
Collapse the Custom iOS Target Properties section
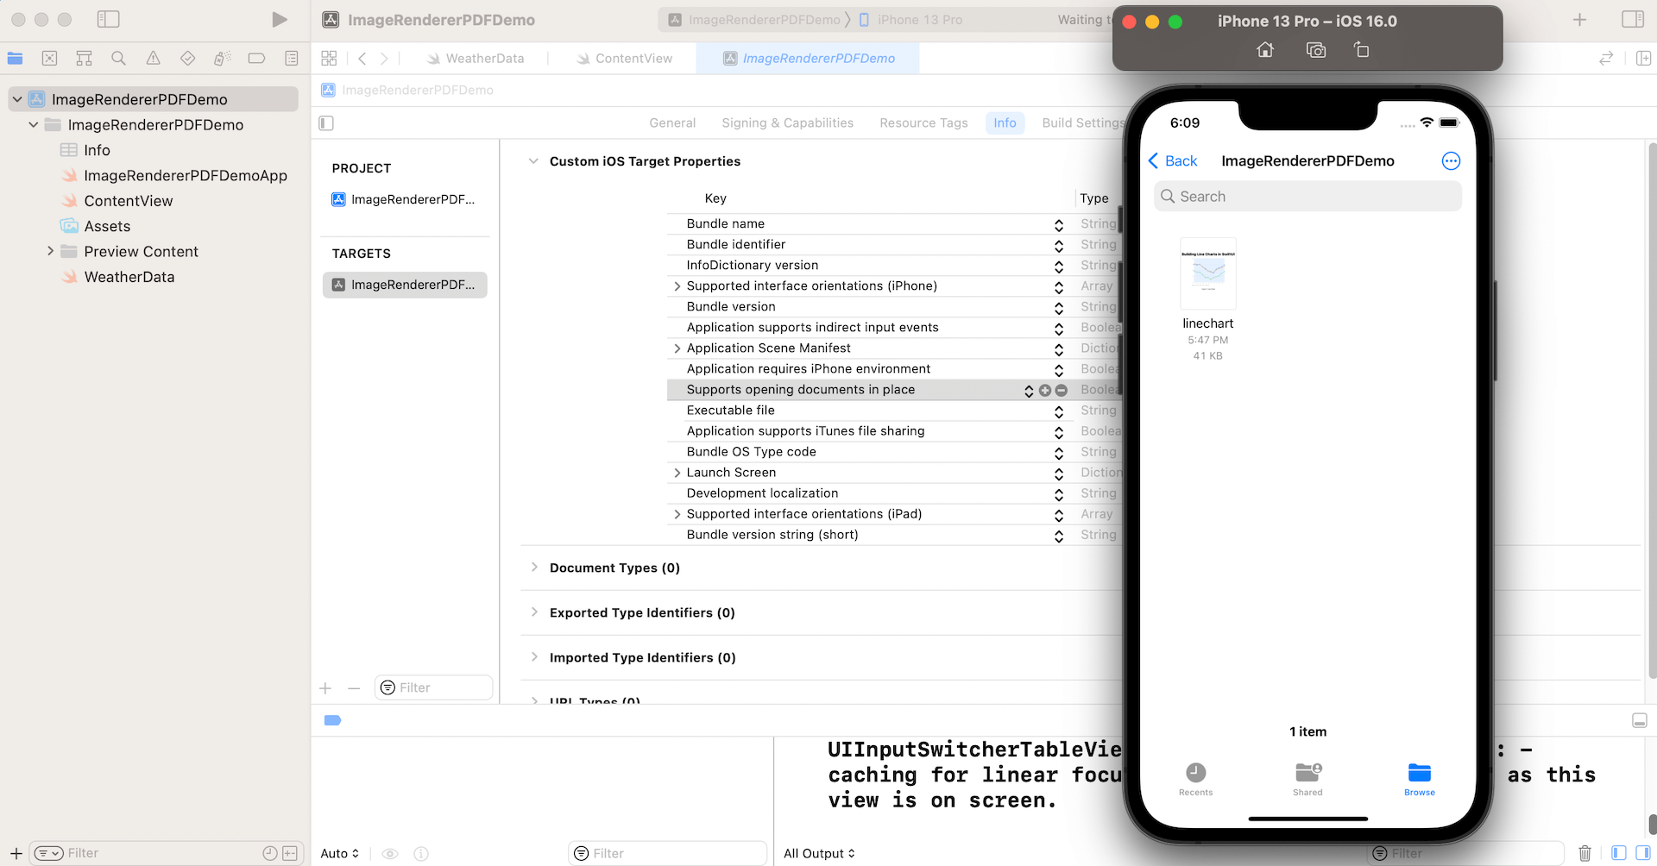[x=534, y=161]
